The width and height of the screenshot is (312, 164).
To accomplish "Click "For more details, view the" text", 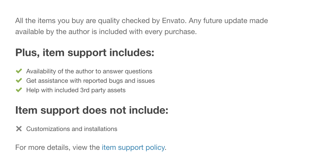I will [x=58, y=147].
